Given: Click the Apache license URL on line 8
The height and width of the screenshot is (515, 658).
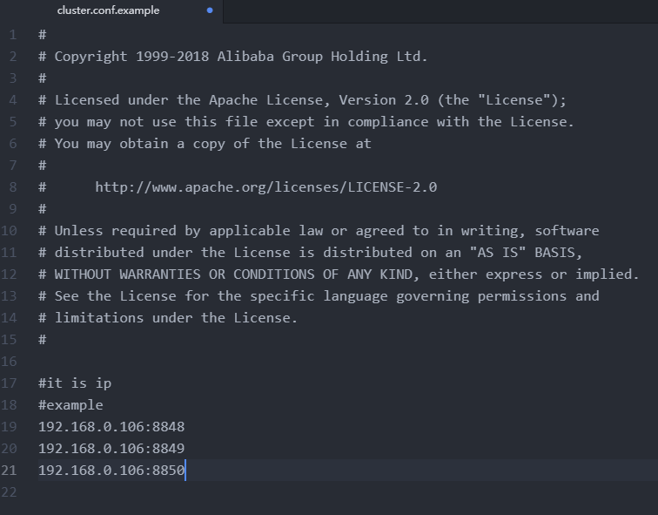Looking at the screenshot, I should coord(266,187).
